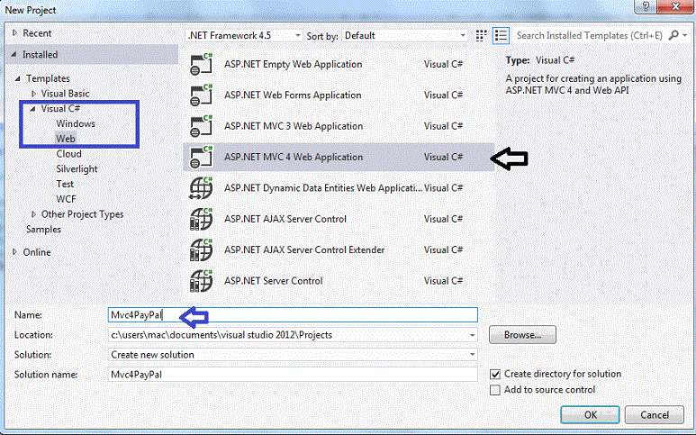
Task: Select ASP.NET MVC 3 Web Application text
Action: pos(294,126)
